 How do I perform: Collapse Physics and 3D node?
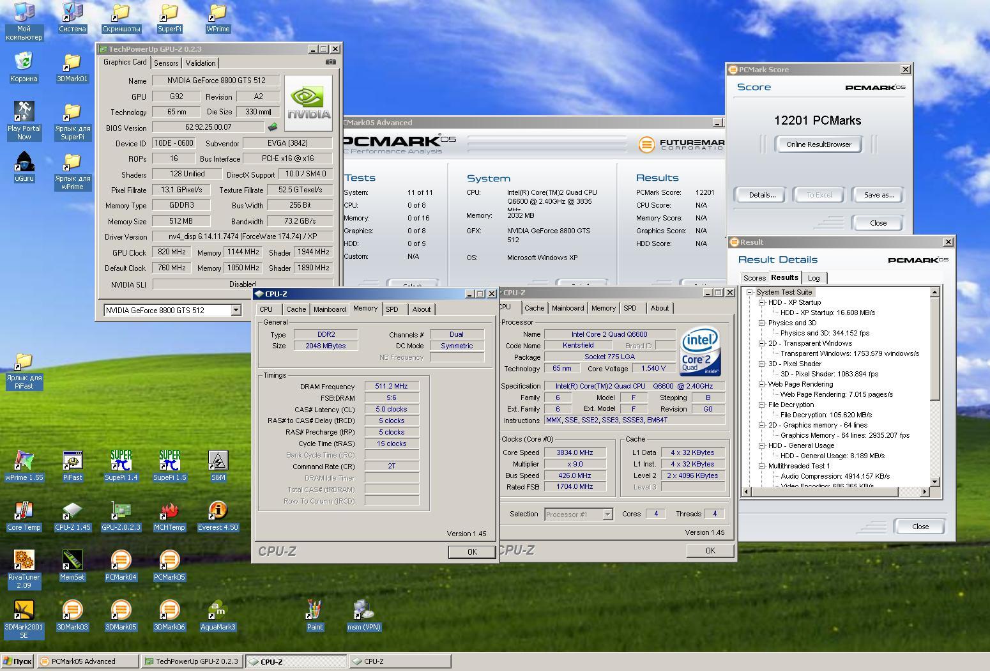pyautogui.click(x=761, y=323)
